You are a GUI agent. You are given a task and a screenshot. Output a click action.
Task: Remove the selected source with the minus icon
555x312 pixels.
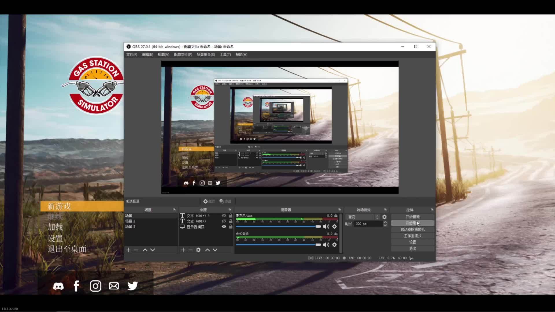[191, 250]
